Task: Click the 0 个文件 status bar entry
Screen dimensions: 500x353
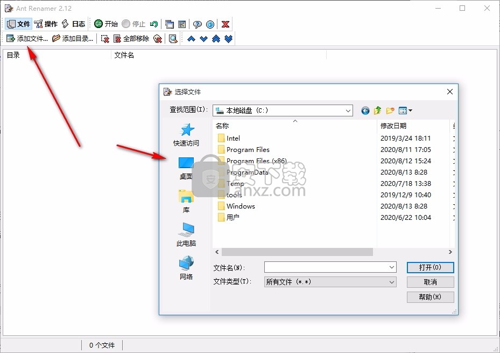Action: tap(102, 345)
